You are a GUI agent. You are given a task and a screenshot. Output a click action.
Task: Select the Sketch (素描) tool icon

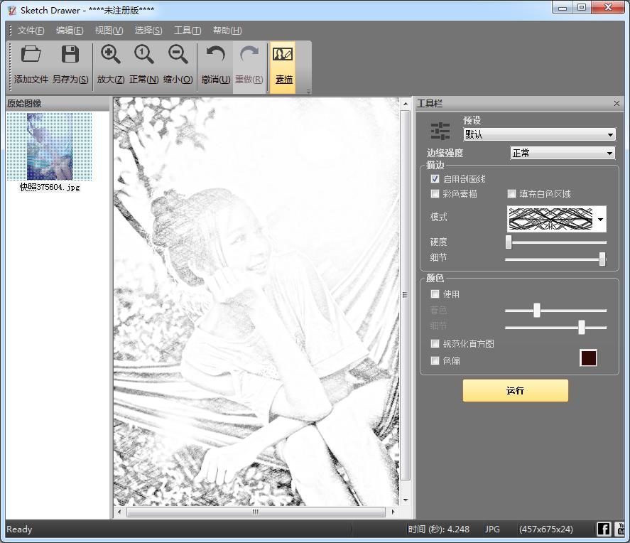tap(283, 55)
